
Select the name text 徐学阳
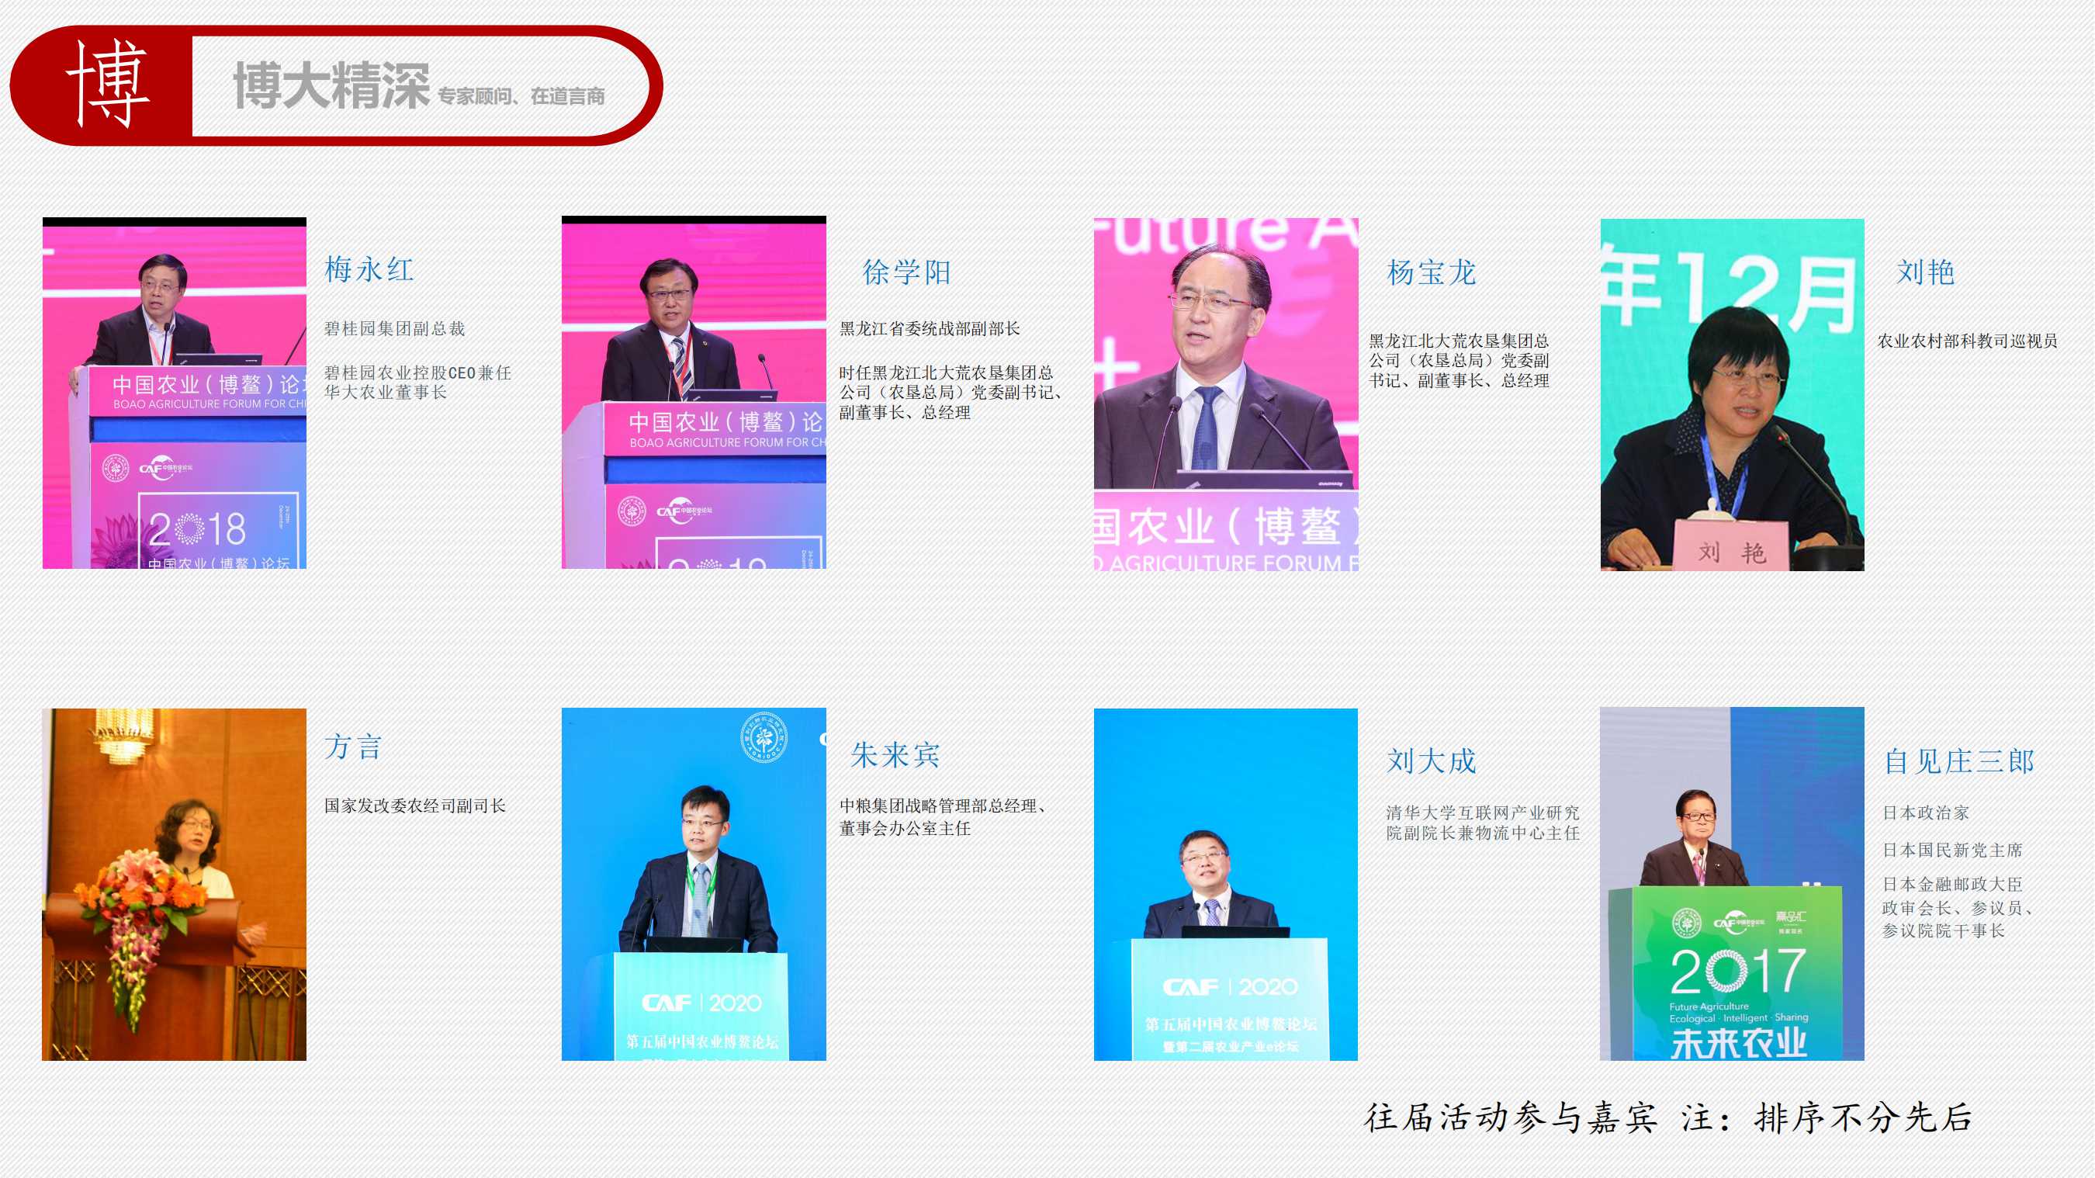pos(907,272)
